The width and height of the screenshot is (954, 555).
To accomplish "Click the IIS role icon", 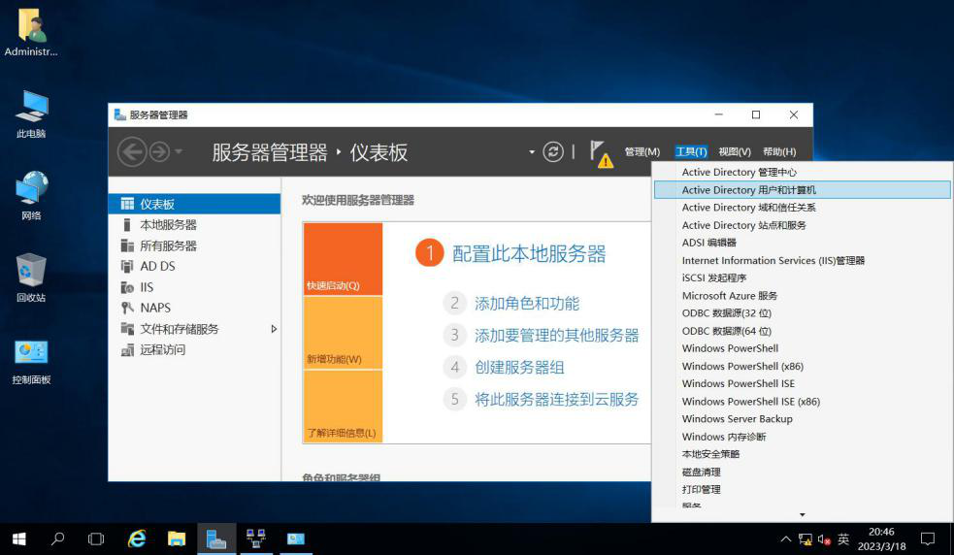I will tap(126, 286).
